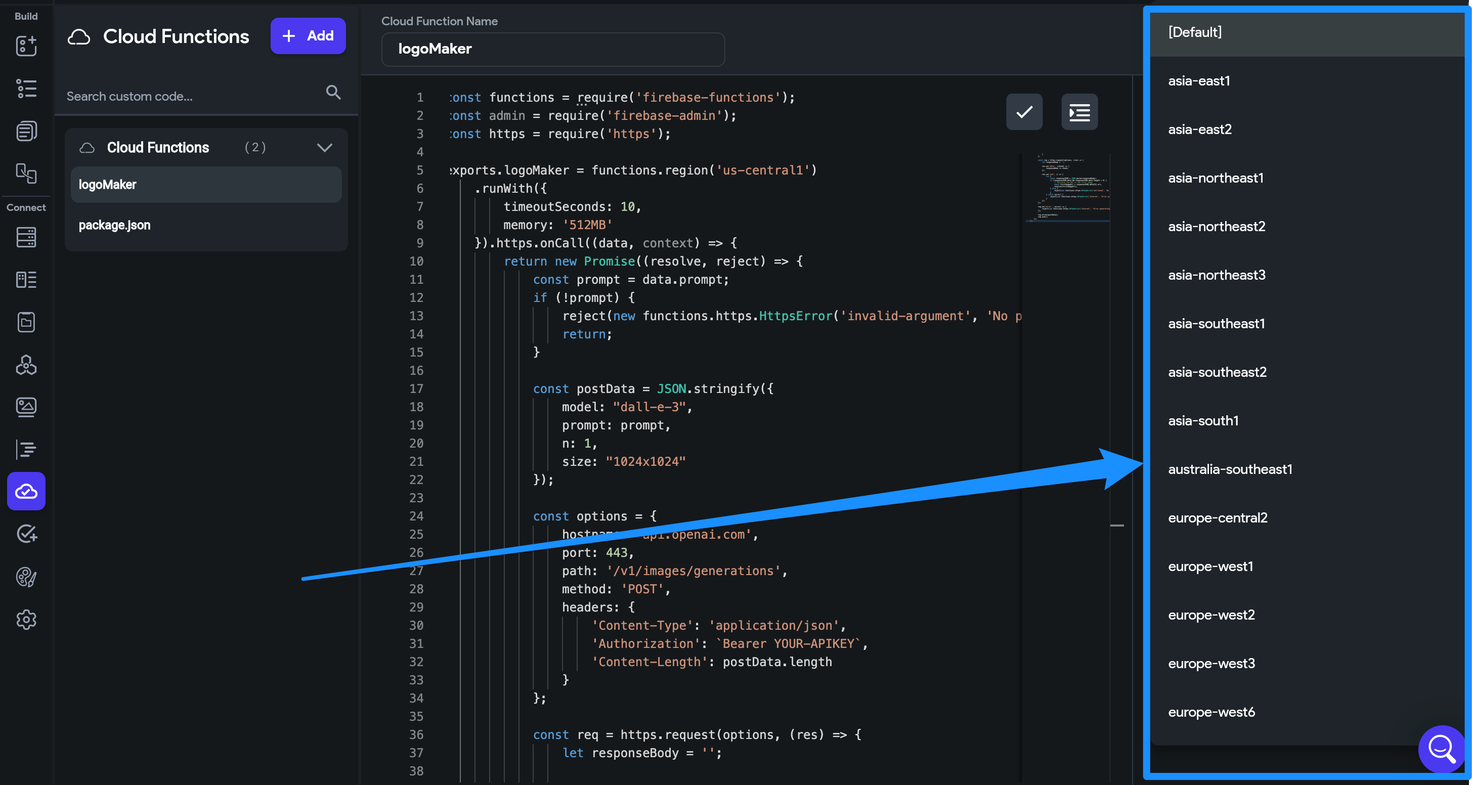Click the "1024x1024" size value

(646, 462)
